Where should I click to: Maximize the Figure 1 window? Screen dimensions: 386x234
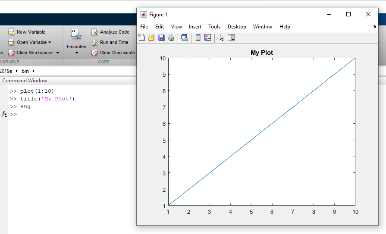[348, 14]
